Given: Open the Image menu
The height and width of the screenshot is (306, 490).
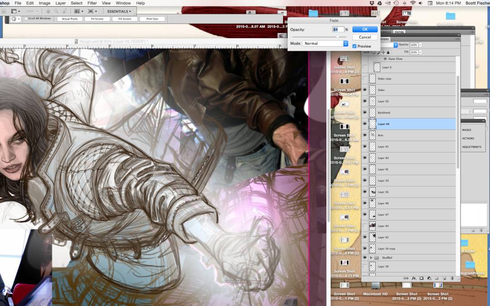Looking at the screenshot, I should click(44, 3).
